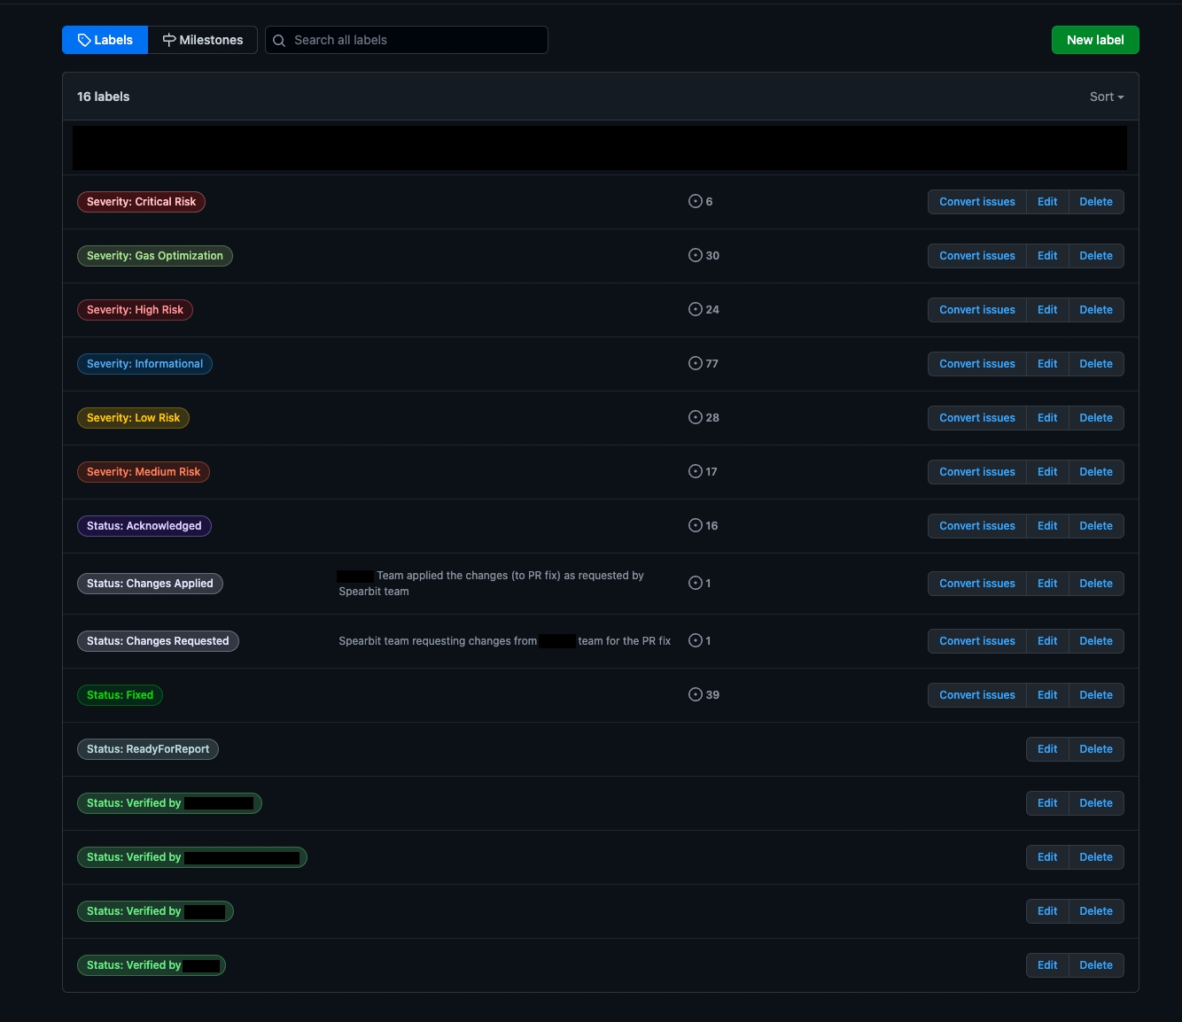Delete the Status: ReadyForReport label
1182x1022 pixels.
pos(1095,749)
